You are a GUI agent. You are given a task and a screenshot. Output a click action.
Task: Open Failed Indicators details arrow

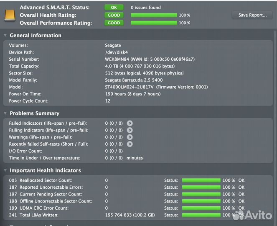click(130, 123)
